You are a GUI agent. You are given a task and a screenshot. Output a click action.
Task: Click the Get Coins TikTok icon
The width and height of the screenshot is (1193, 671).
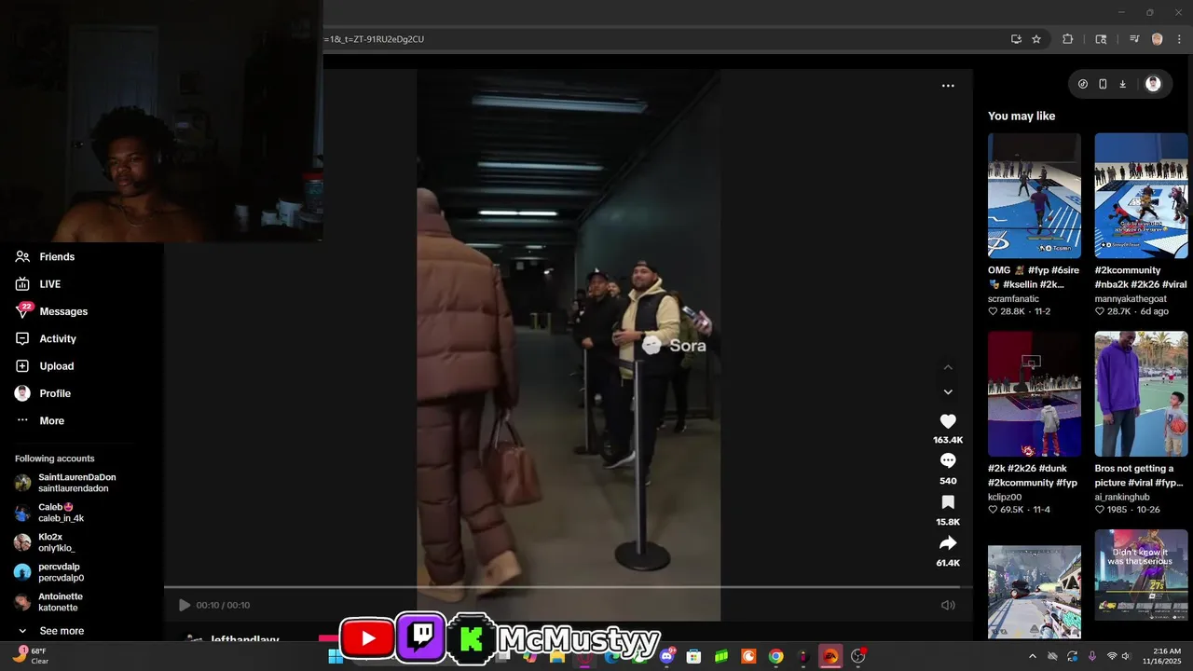[1082, 84]
